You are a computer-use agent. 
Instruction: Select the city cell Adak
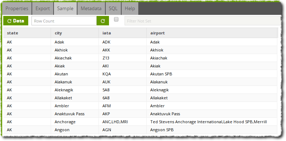pyautogui.click(x=75, y=42)
